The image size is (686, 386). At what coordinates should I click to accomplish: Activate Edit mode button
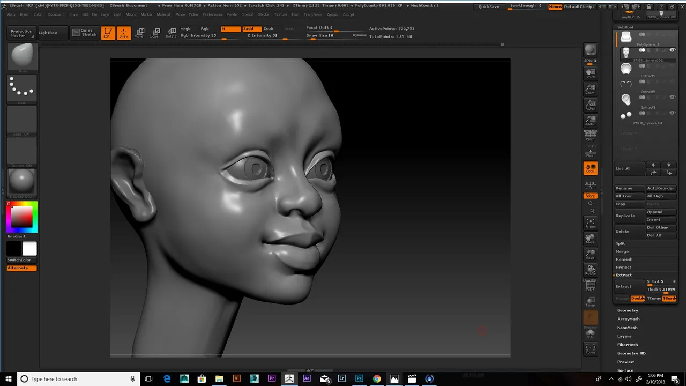coord(108,33)
